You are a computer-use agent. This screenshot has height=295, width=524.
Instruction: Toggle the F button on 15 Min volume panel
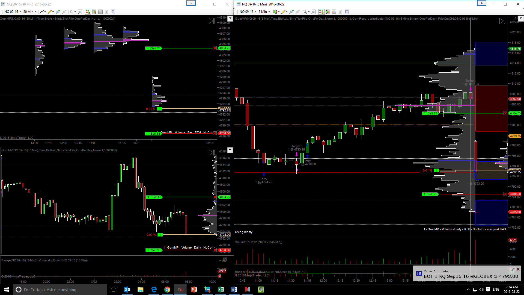pyautogui.click(x=225, y=259)
